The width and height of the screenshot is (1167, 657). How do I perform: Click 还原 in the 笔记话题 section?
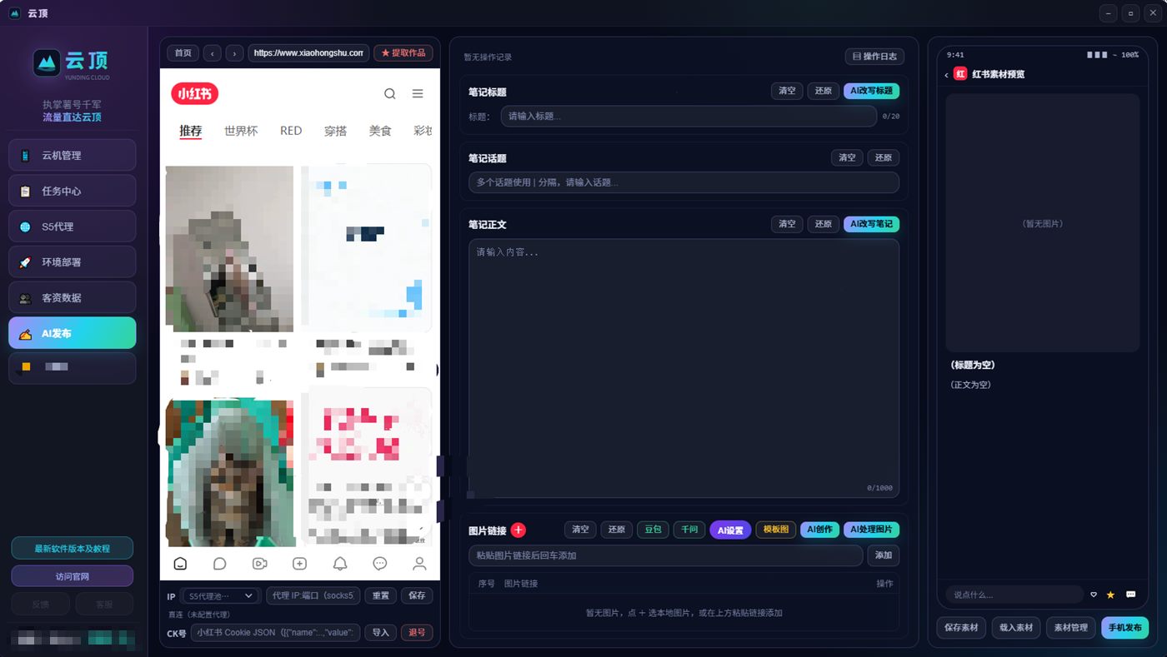coord(884,157)
